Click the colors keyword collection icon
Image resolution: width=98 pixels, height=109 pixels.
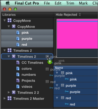[x=18, y=69]
